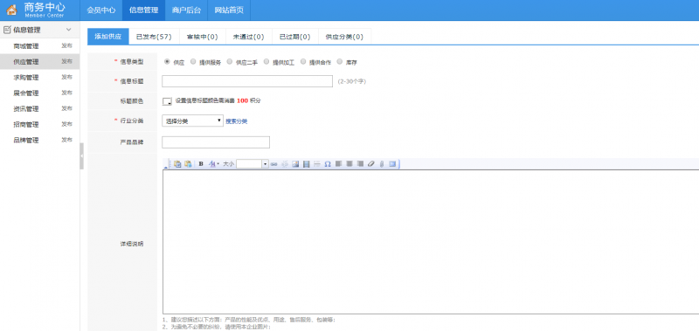Open the 大小 font size dropdown
The height and width of the screenshot is (331, 699).
pyautogui.click(x=253, y=164)
